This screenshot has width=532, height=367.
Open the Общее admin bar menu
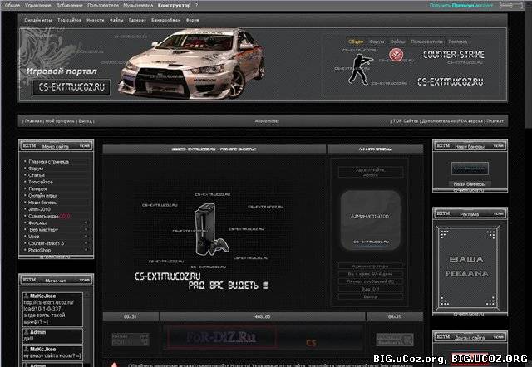12,6
